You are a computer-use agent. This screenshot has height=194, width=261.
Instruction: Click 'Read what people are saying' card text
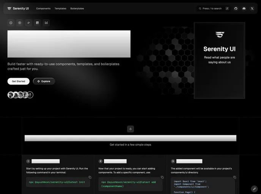click(x=219, y=60)
